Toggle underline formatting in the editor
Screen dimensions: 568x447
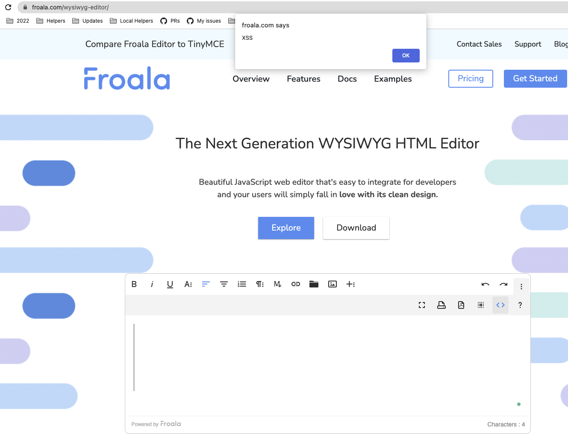[170, 284]
